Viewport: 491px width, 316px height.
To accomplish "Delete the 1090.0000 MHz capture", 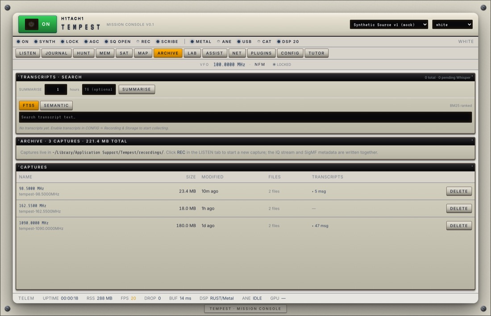I will 459,226.
